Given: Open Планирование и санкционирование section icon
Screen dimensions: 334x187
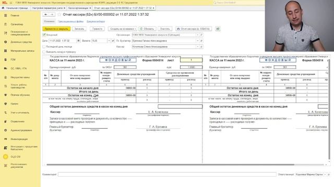Looking at the screenshot, I should point(6,33).
